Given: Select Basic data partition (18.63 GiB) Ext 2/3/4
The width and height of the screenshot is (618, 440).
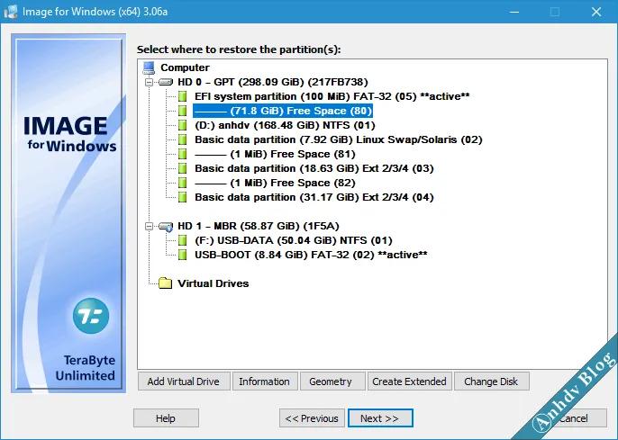Looking at the screenshot, I should pos(314,168).
